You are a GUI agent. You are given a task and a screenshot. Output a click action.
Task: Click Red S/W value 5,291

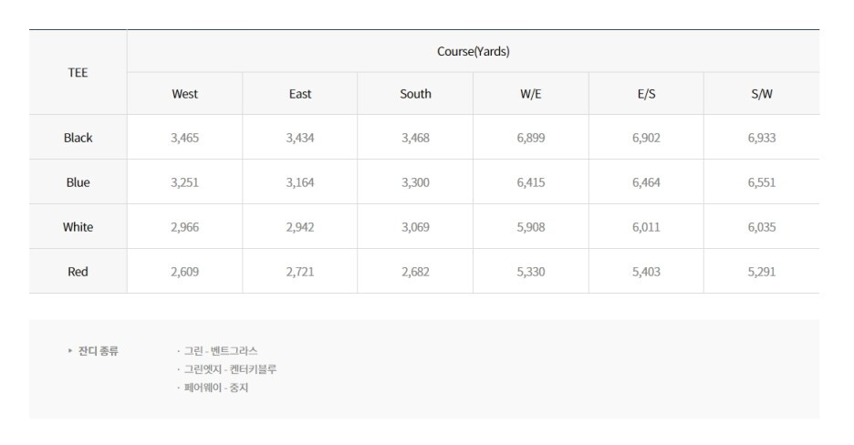click(762, 272)
